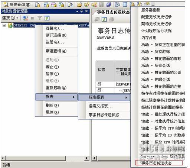The image size is (190, 168).
Task: Open the 连接(O) dropdown in Object Explorer
Action: (x=10, y=18)
